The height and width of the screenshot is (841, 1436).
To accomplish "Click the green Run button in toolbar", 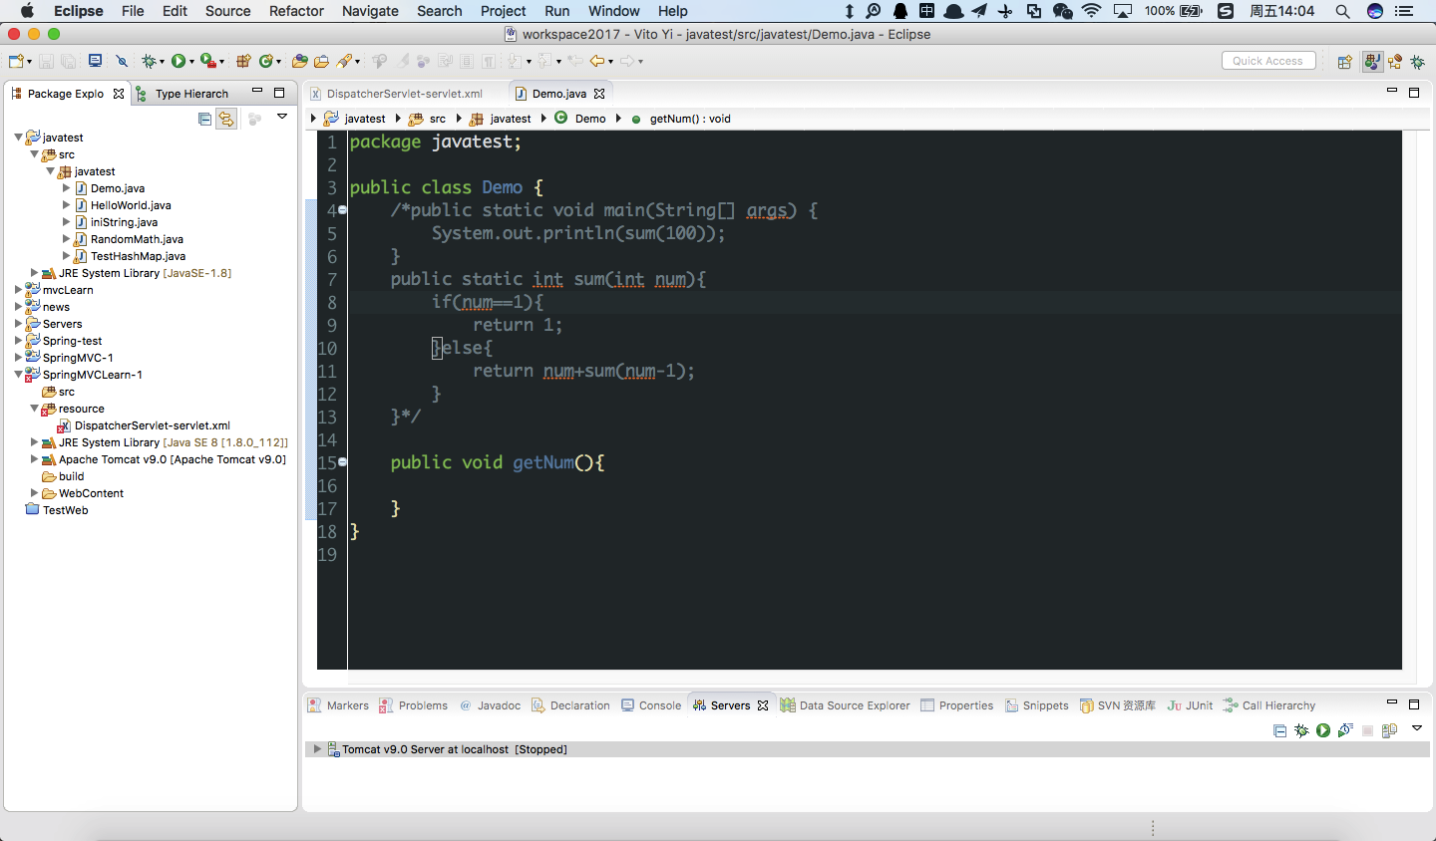I will pos(178,61).
